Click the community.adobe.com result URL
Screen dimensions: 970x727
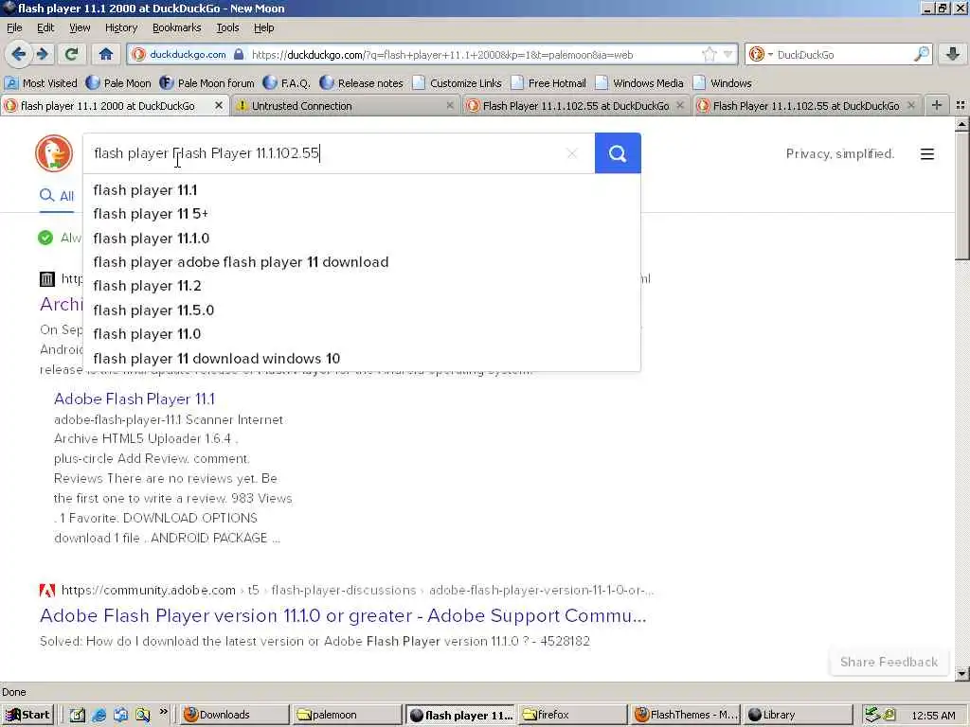(357, 591)
